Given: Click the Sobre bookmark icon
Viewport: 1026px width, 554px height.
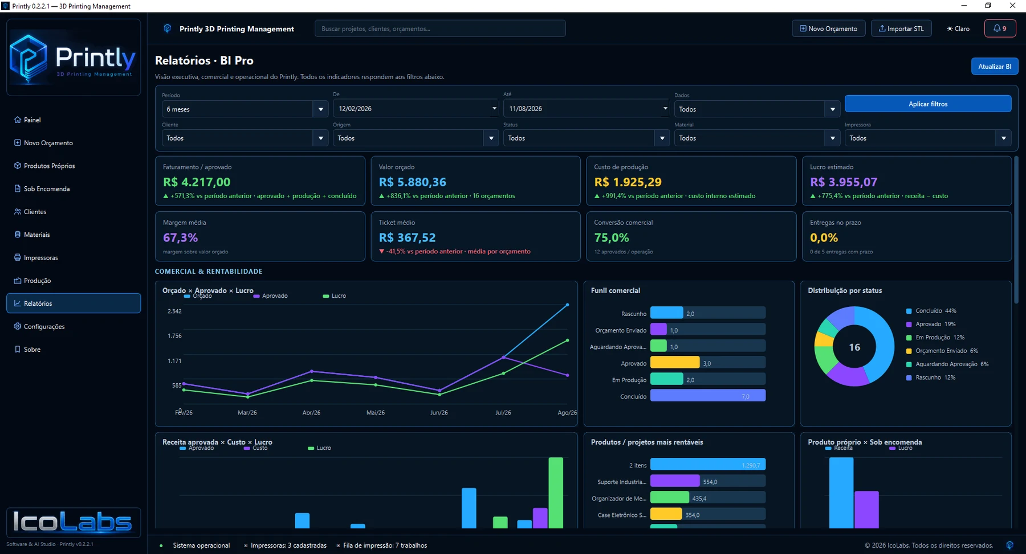Looking at the screenshot, I should (x=18, y=349).
